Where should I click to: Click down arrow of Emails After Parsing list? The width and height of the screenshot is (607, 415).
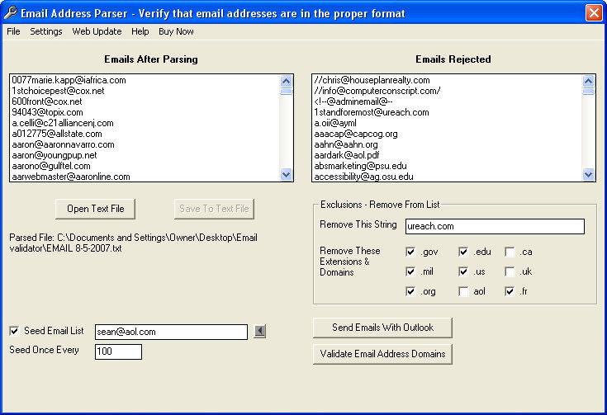(286, 174)
